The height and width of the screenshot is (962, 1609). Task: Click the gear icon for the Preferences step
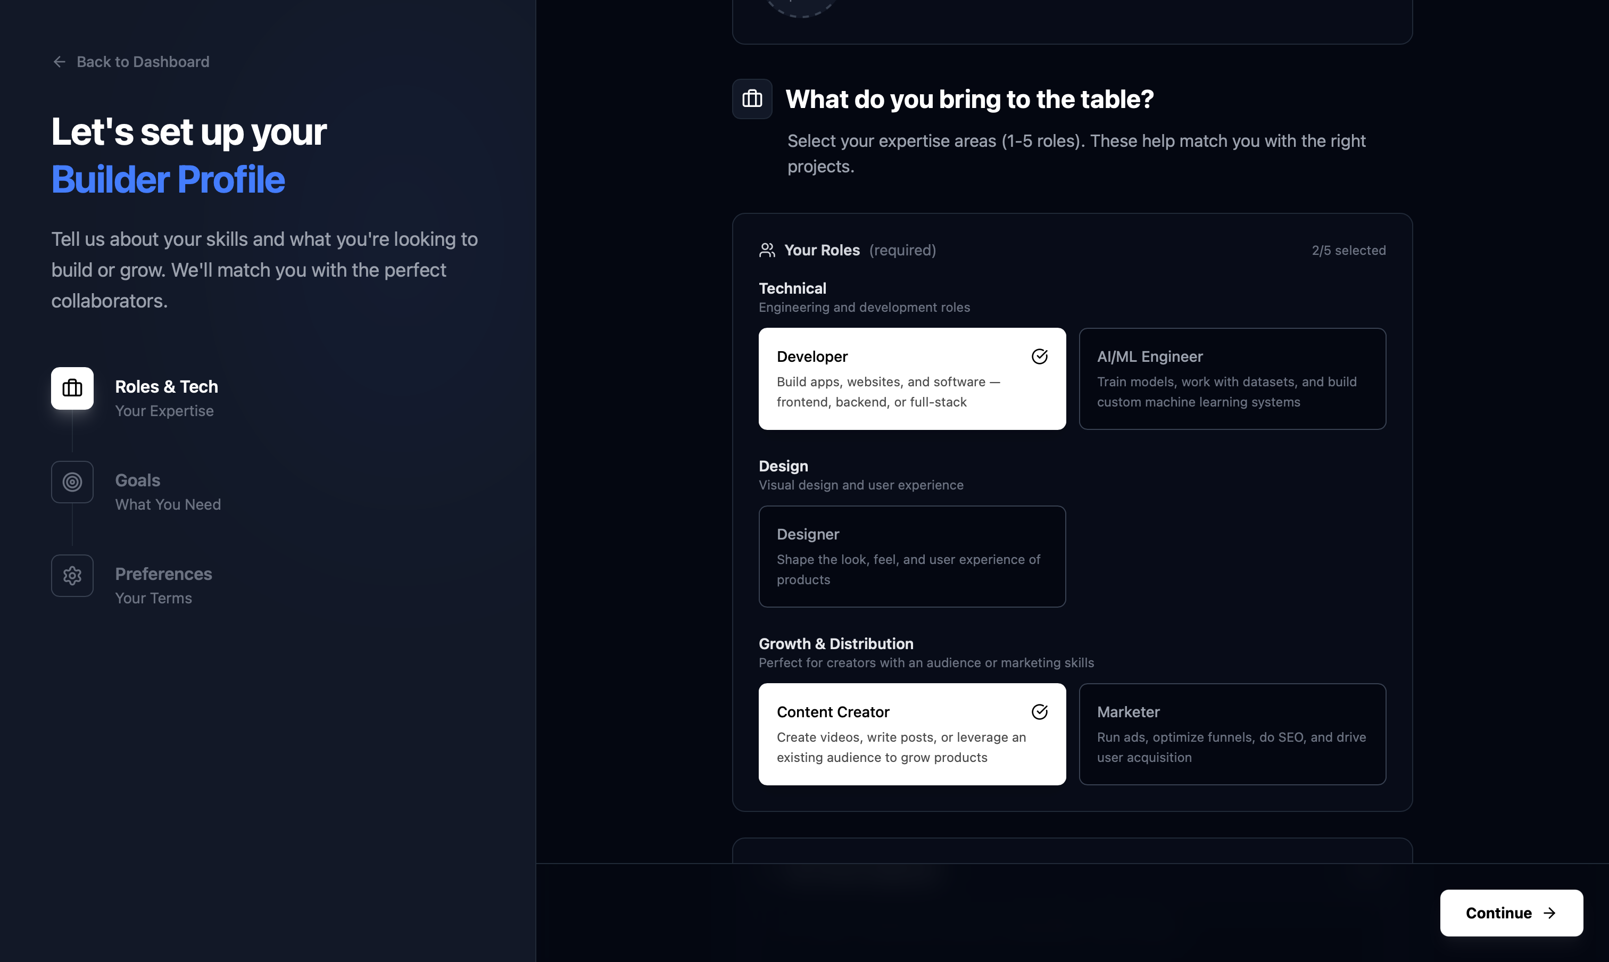[72, 576]
